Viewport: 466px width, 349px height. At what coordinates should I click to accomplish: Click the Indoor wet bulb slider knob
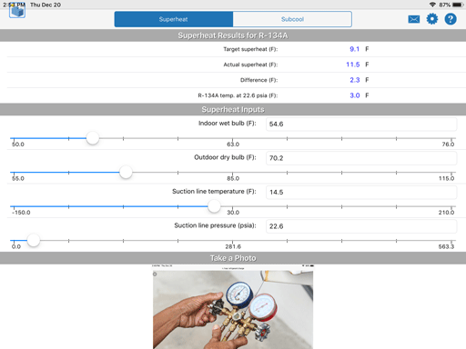93,138
